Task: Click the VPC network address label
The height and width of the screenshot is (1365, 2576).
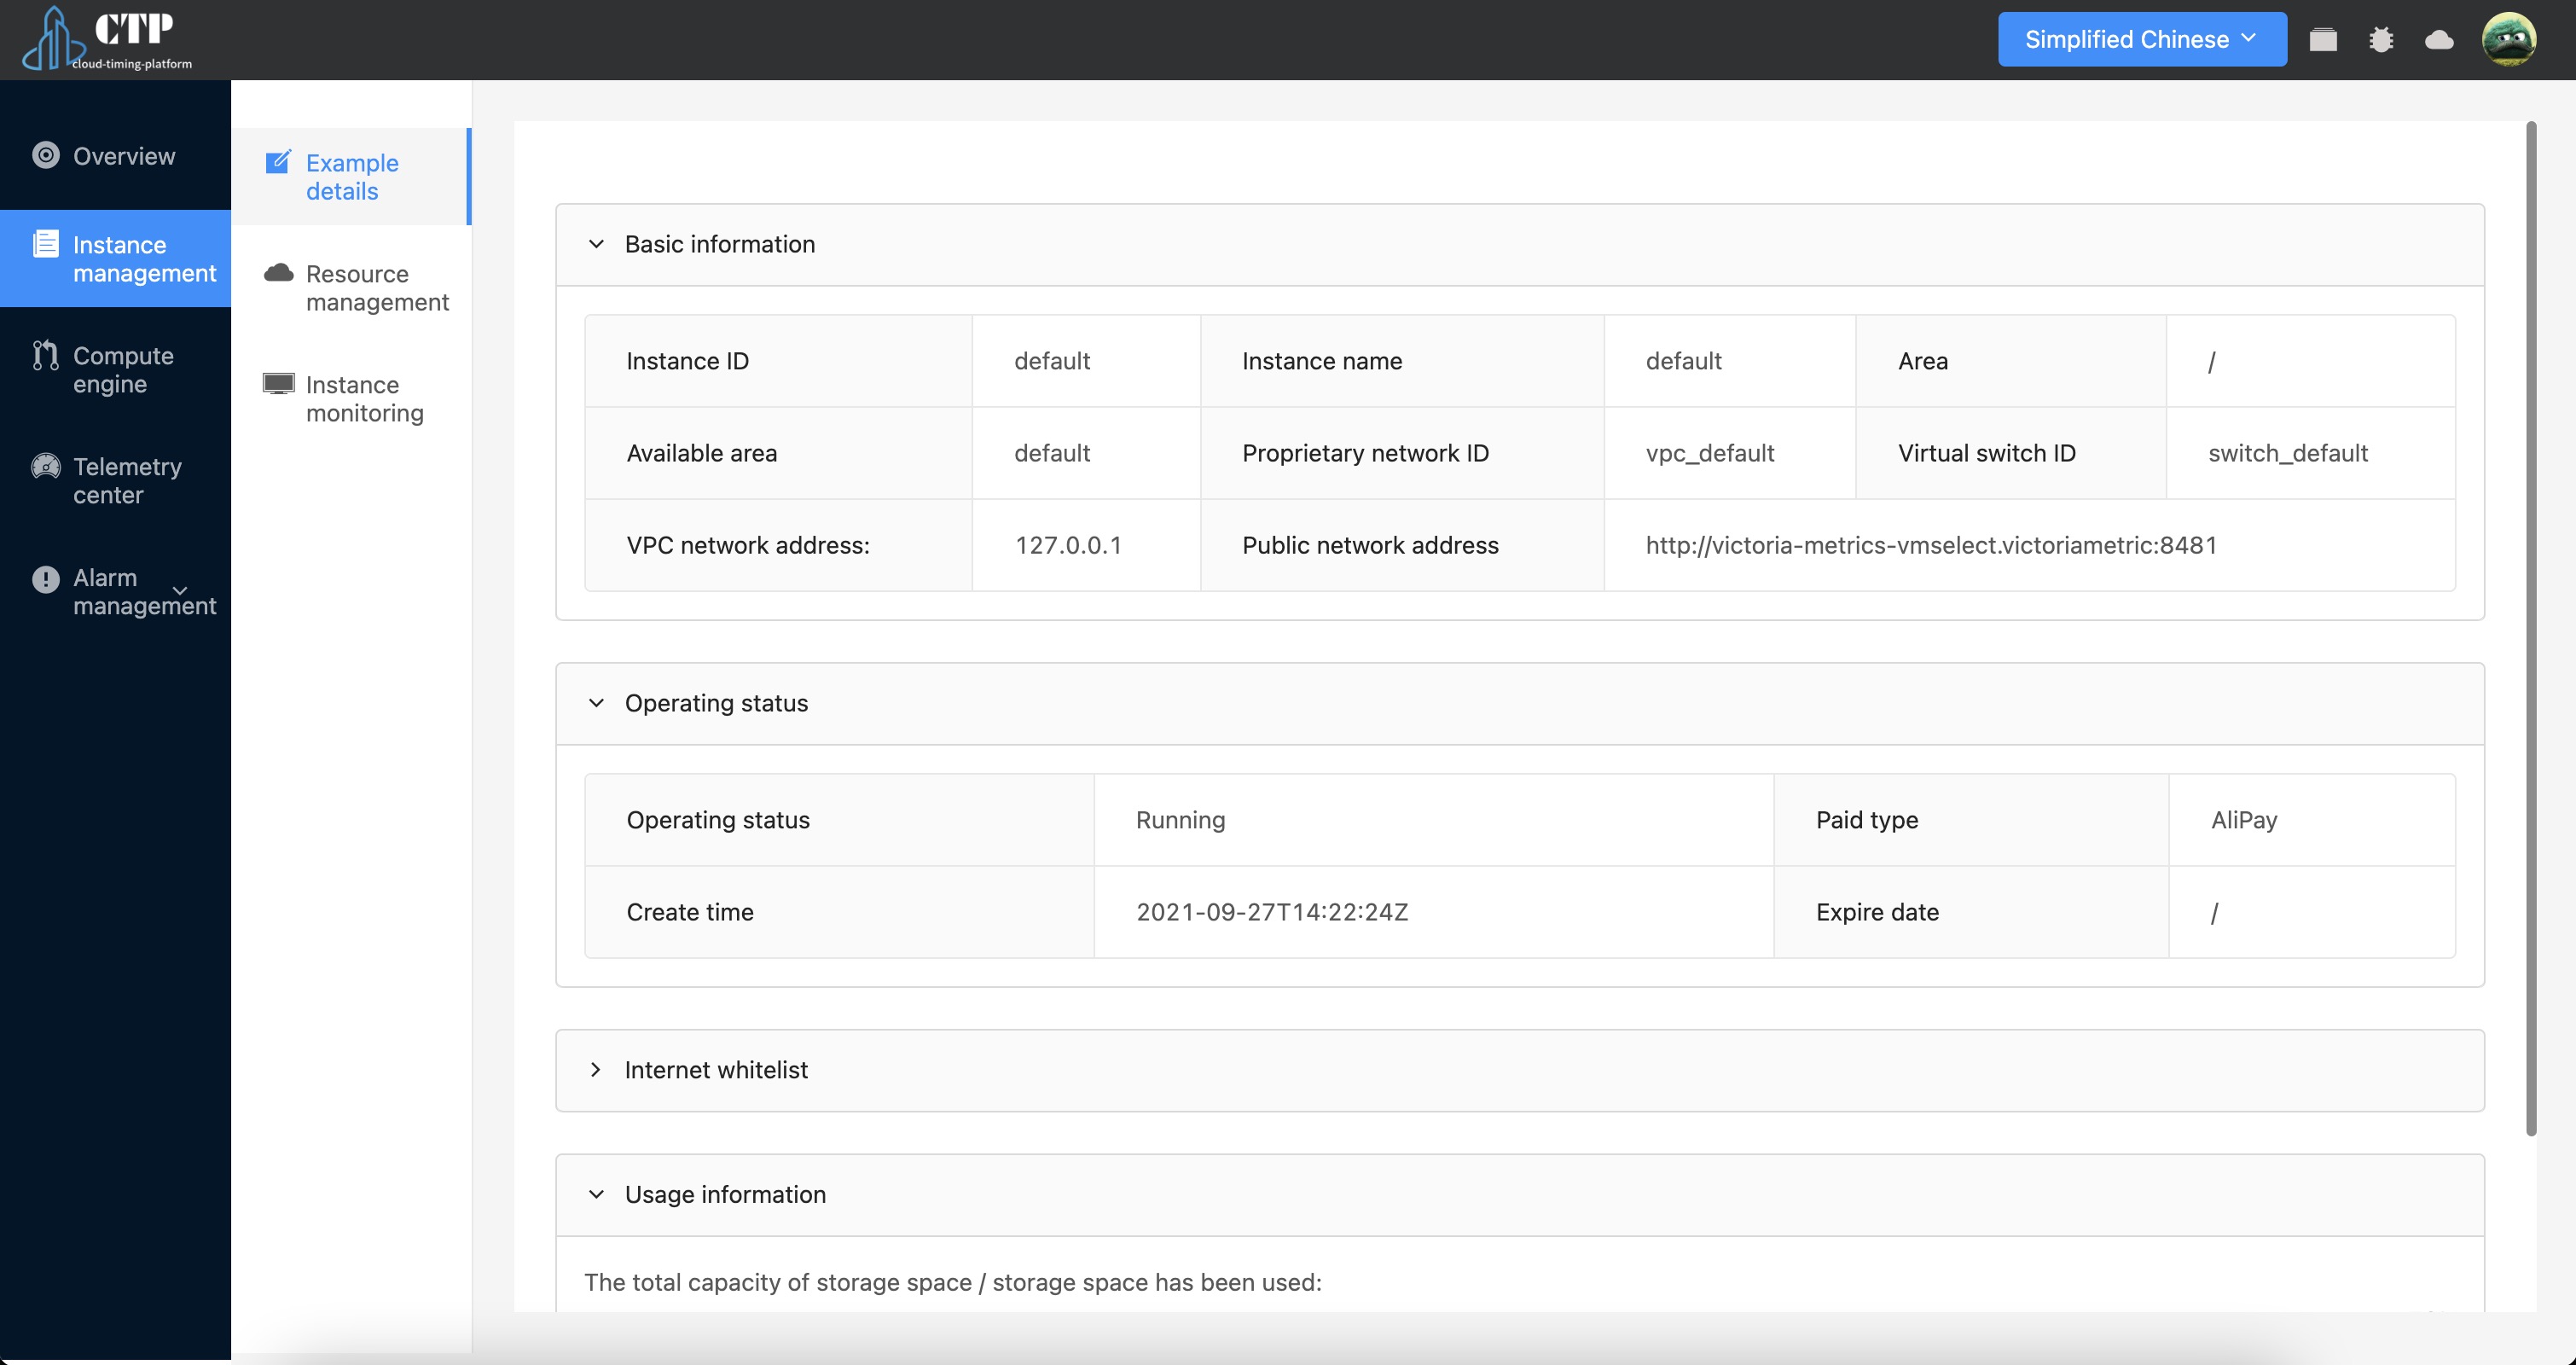Action: point(748,545)
